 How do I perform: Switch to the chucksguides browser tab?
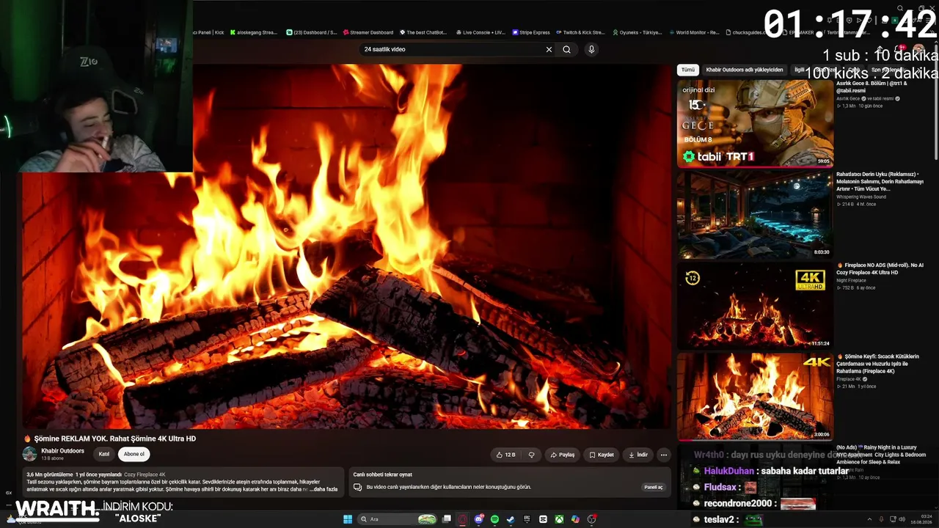[x=746, y=32]
